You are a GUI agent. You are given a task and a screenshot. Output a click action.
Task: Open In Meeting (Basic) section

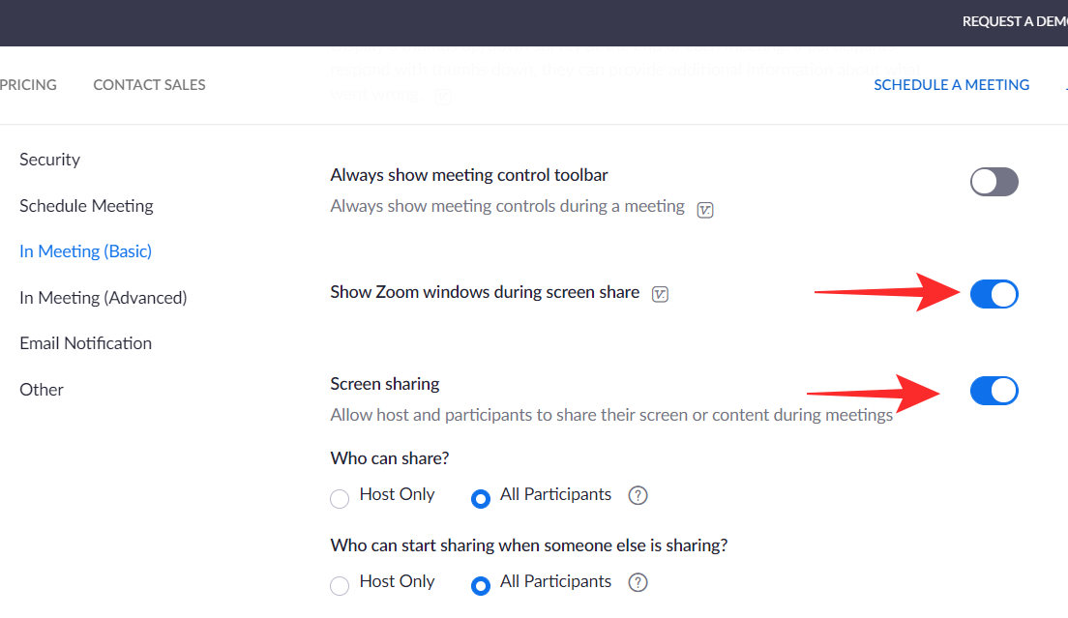tap(85, 251)
